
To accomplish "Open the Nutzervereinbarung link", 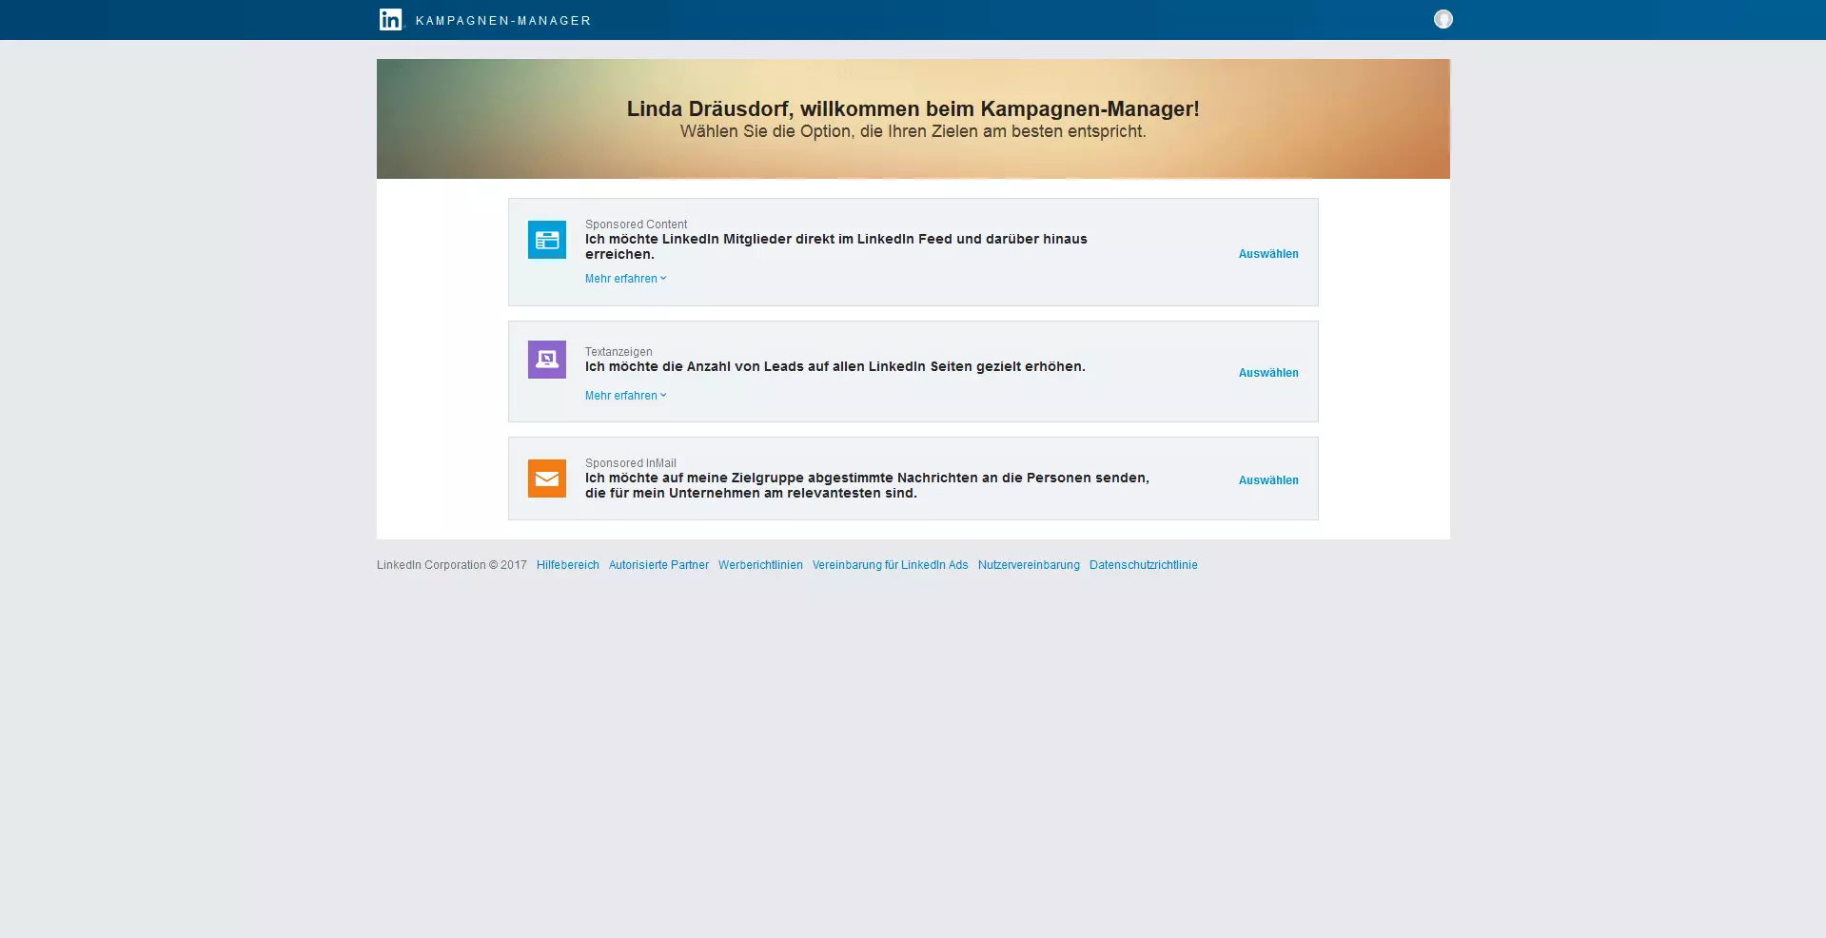I will coord(1029,565).
